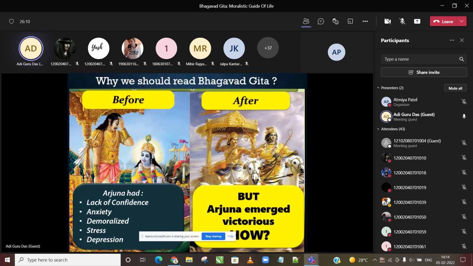Collapse the Attendees (43) section

378,129
